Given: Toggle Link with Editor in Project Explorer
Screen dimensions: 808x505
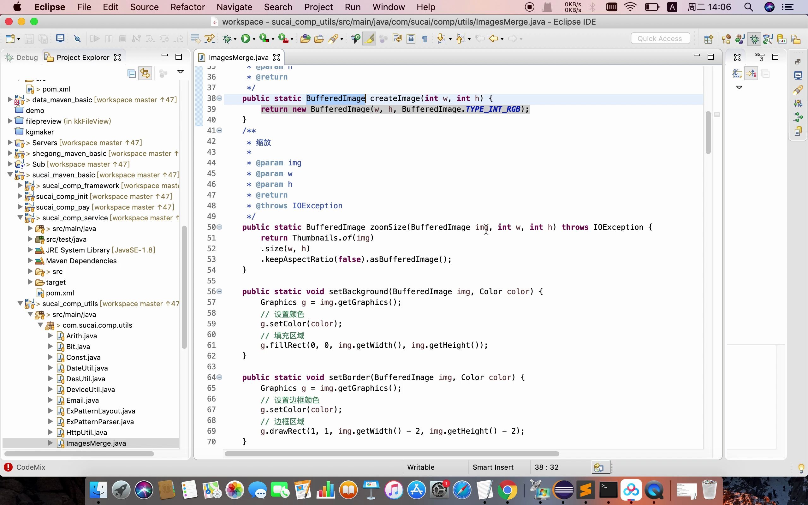Looking at the screenshot, I should pyautogui.click(x=145, y=73).
